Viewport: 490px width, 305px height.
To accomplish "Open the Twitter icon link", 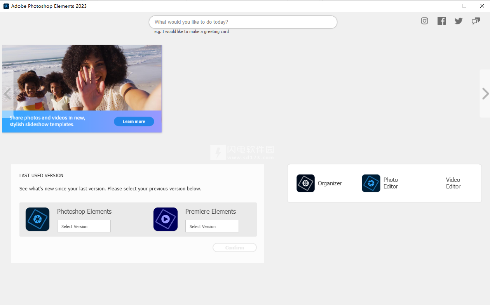I will click(459, 21).
